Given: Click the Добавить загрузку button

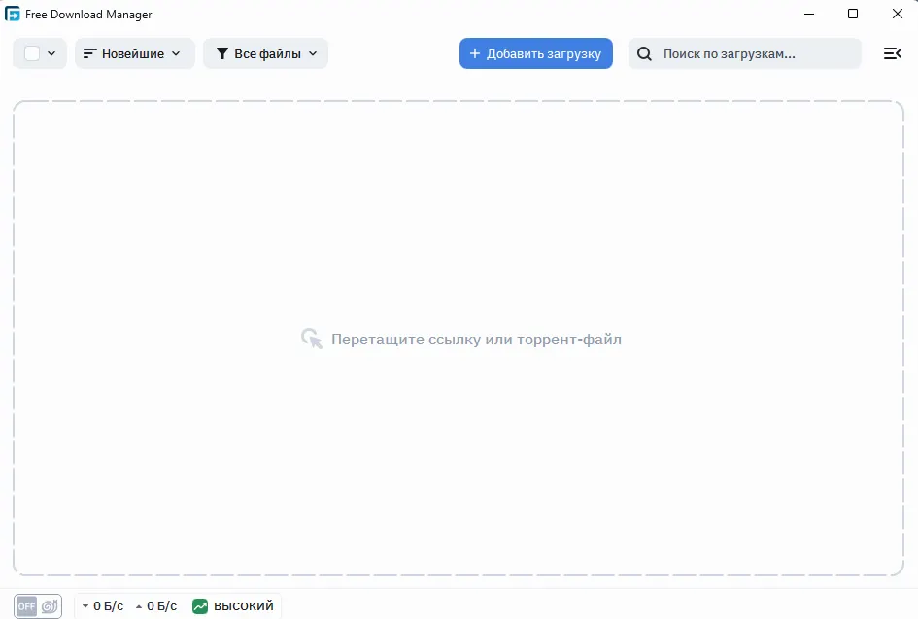Looking at the screenshot, I should click(x=535, y=53).
